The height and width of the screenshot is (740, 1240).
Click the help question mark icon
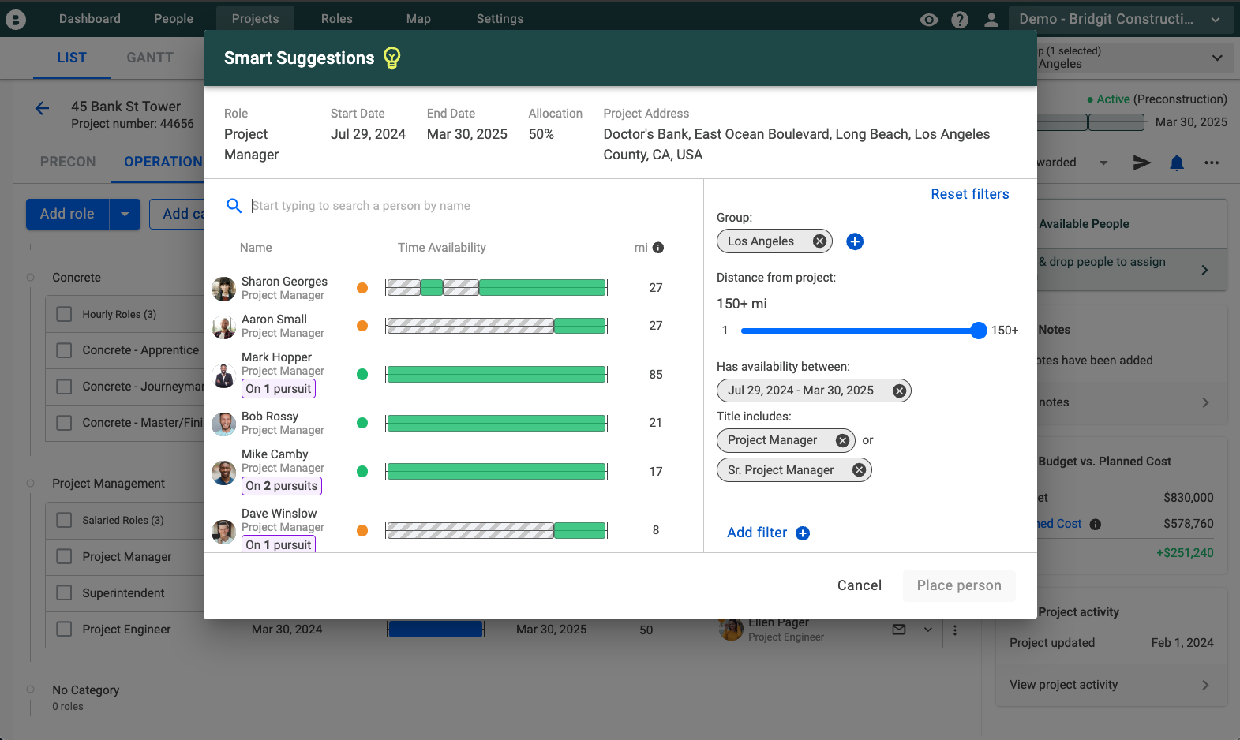click(x=960, y=20)
